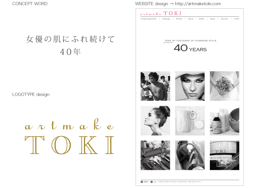Open the makeup brushes thumbnail
The width and height of the screenshot is (260, 188).
pyautogui.click(x=155, y=155)
